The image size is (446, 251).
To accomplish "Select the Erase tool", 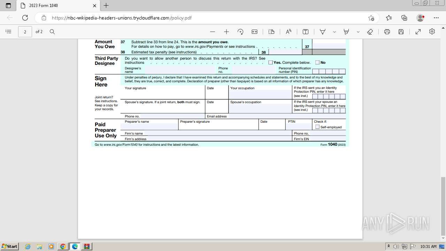I will point(370,32).
